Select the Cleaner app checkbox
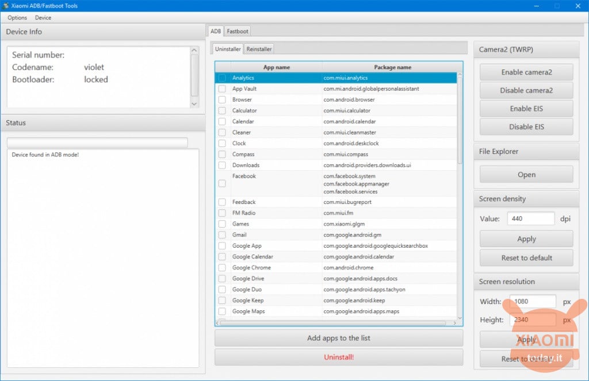This screenshot has width=589, height=381. pyautogui.click(x=222, y=132)
